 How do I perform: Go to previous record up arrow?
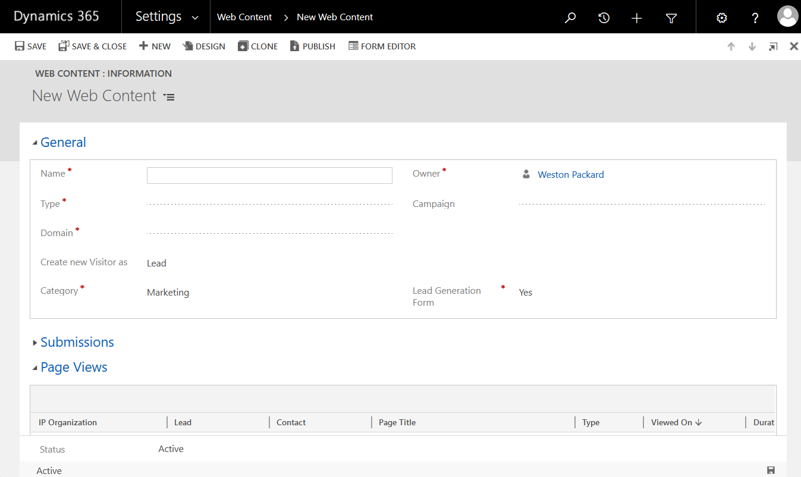click(x=731, y=46)
